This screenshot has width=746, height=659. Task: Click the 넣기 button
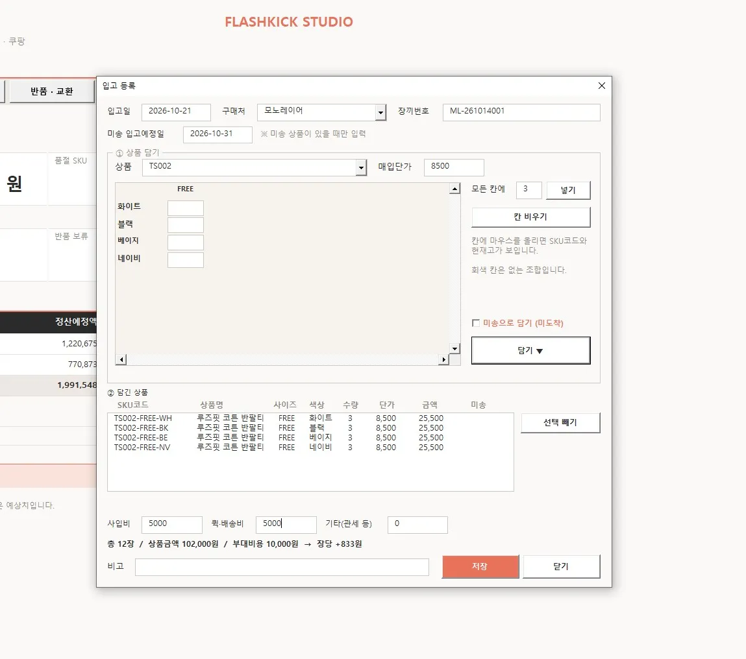568,190
